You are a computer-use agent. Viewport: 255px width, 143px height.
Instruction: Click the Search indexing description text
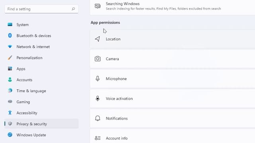coord(163,9)
